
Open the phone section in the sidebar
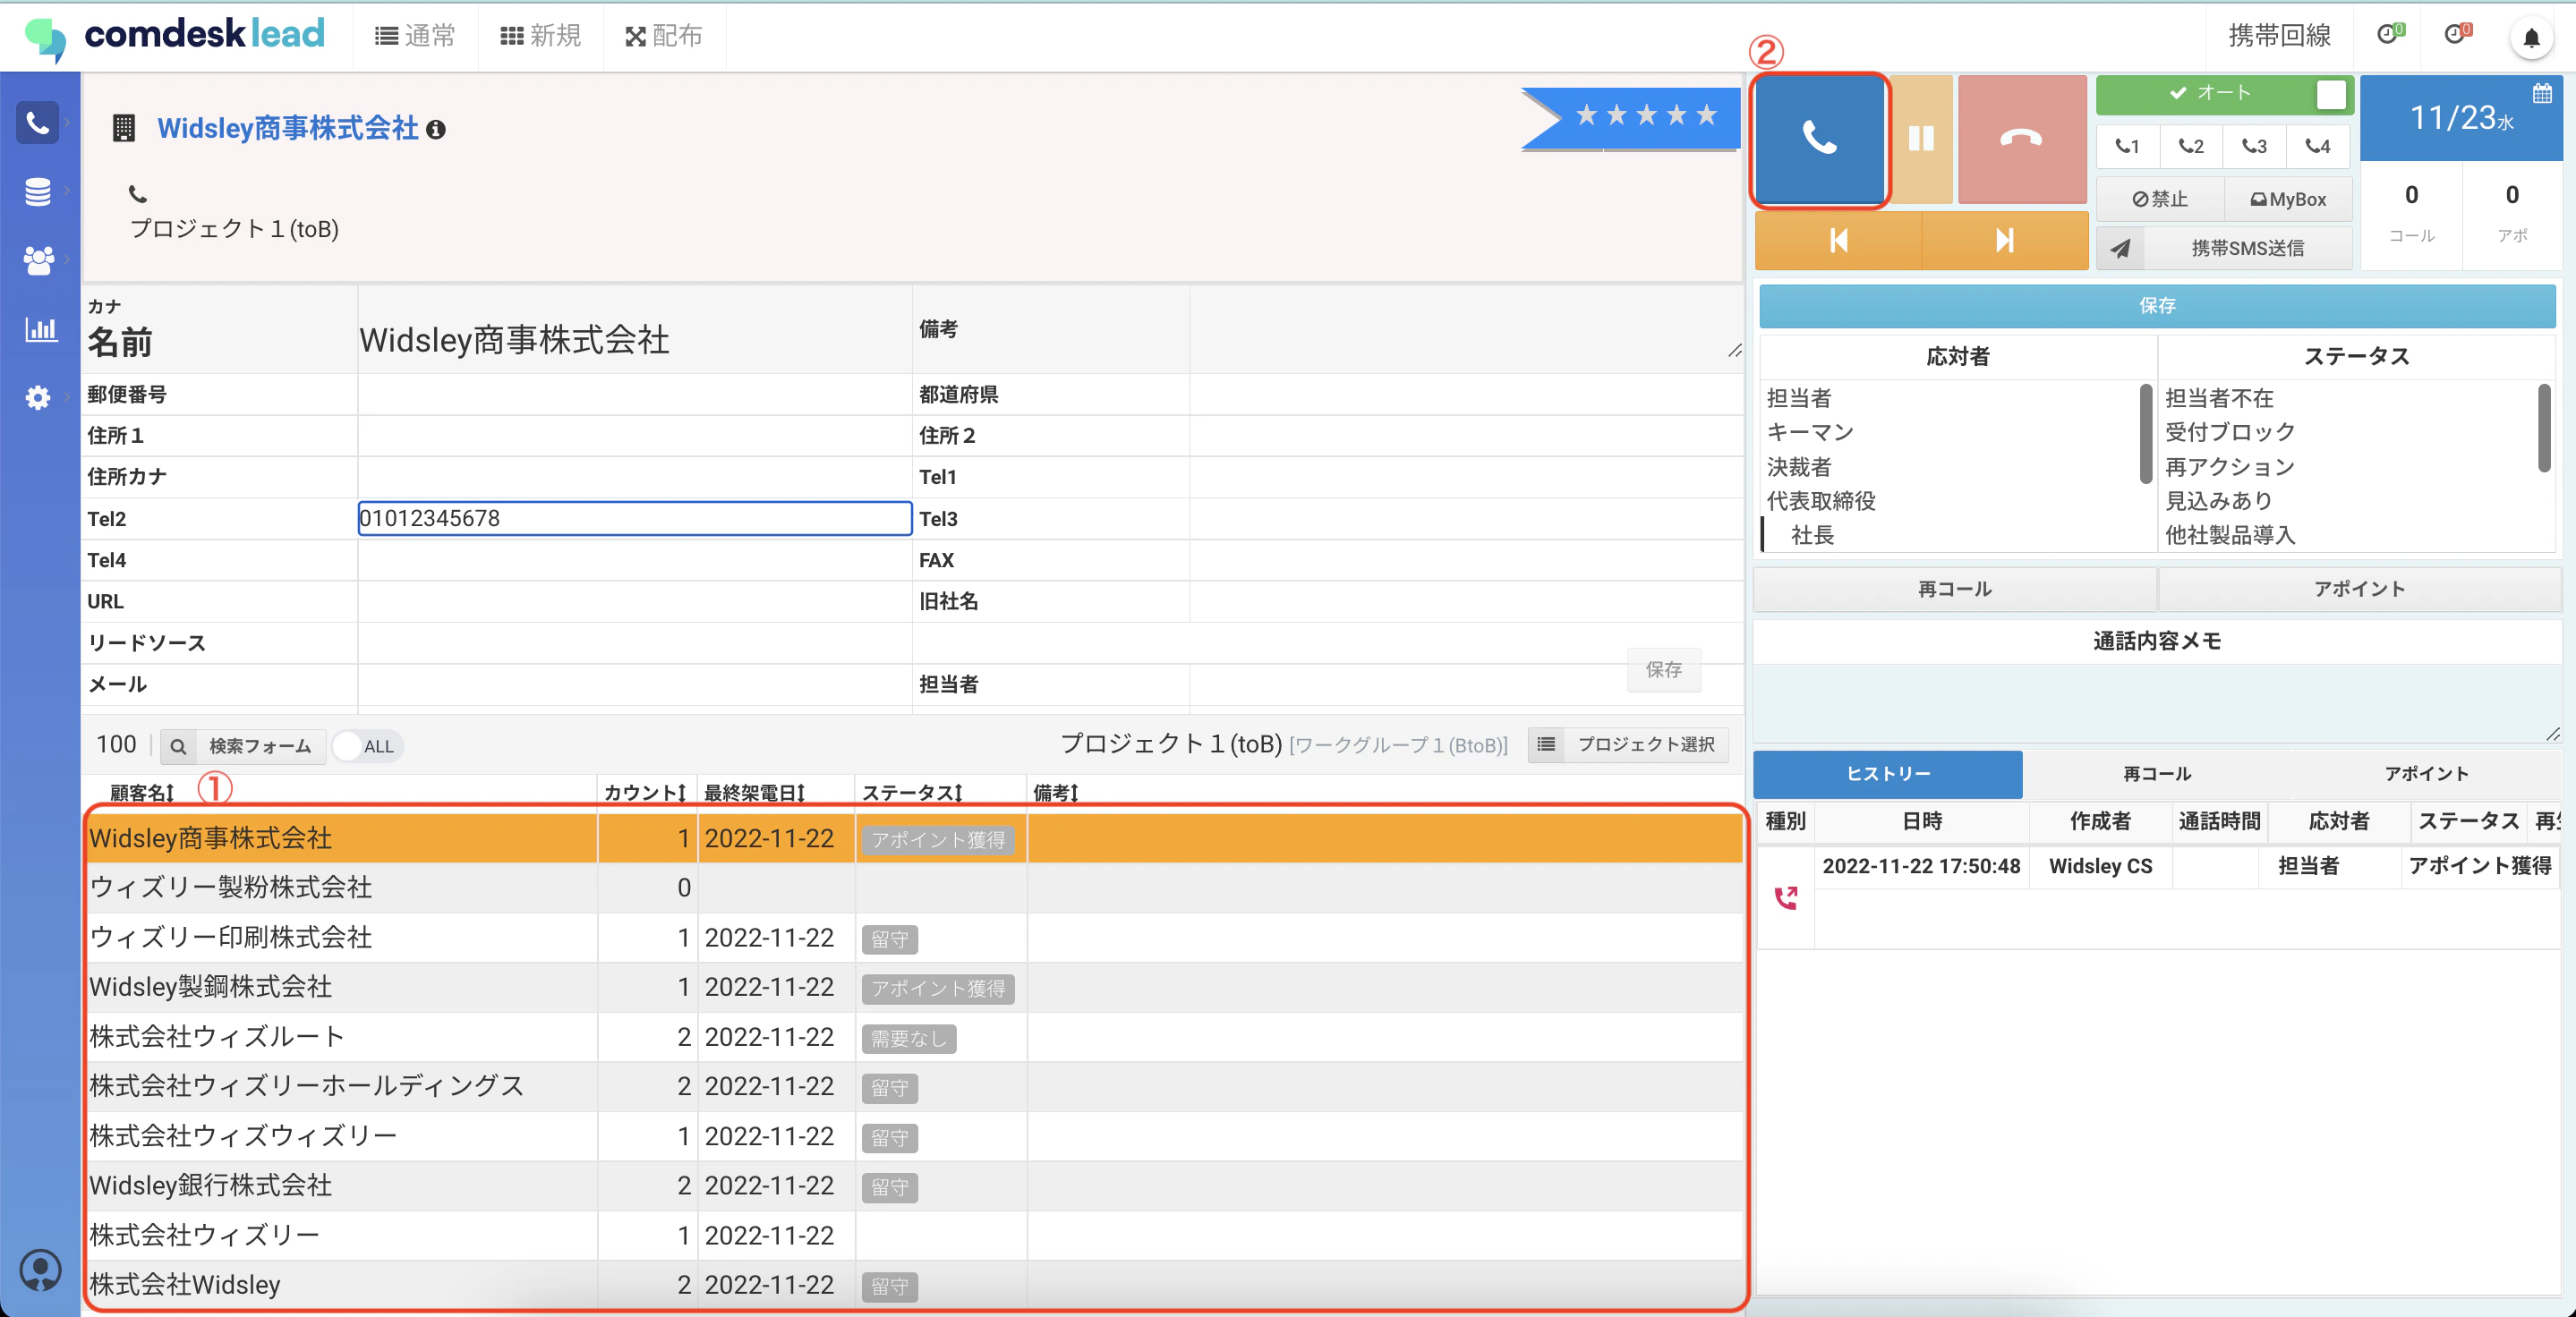(x=38, y=123)
